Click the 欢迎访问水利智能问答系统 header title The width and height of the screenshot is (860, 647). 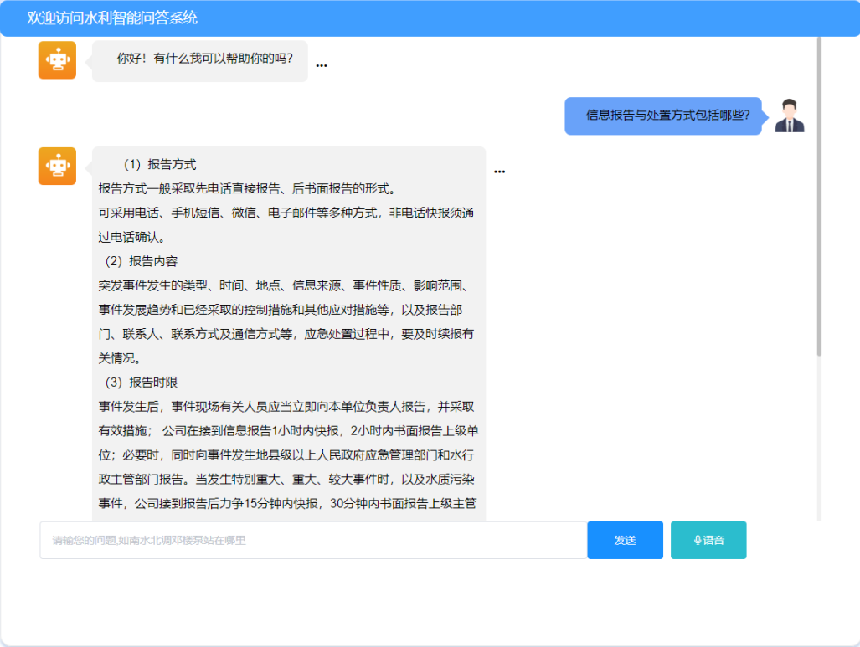click(x=112, y=18)
